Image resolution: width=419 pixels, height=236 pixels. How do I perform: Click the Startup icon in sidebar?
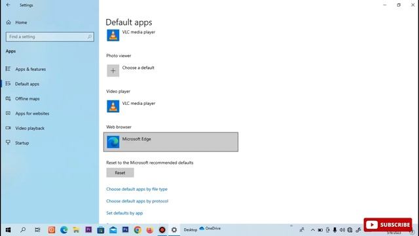pos(8,142)
